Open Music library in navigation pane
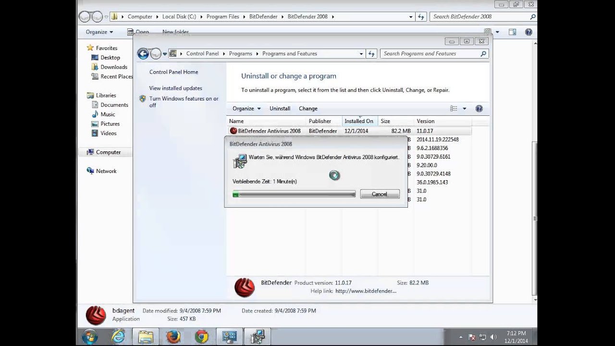Viewport: 615px width, 346px height. coord(108,114)
